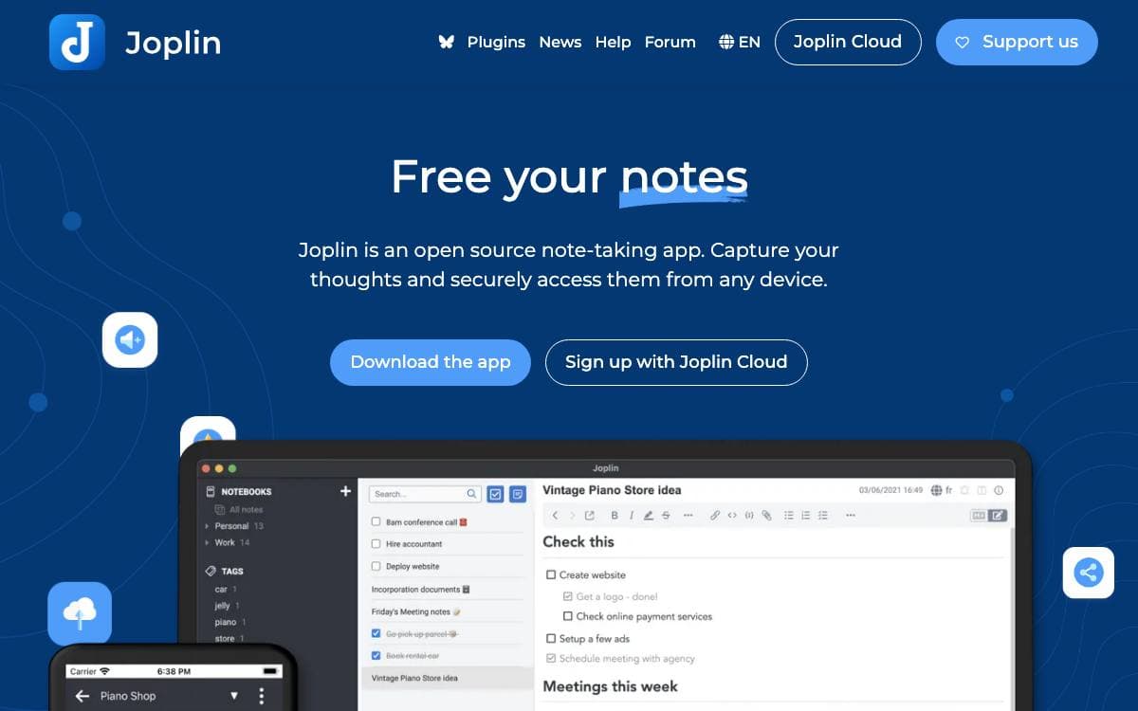Open second toolbar overflow ellipsis
Image resolution: width=1138 pixels, height=711 pixels.
[851, 515]
